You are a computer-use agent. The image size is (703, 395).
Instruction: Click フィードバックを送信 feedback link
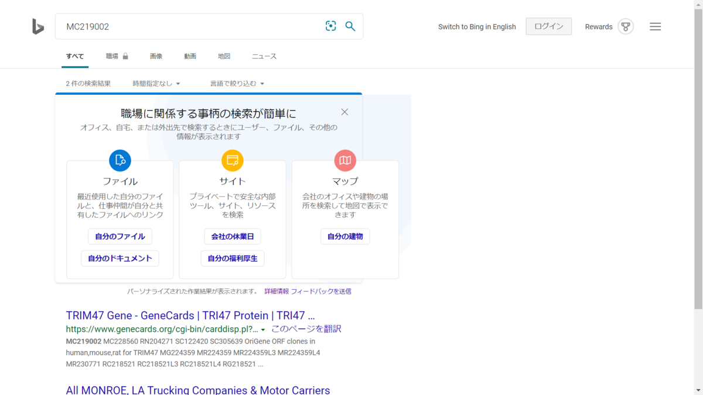321,291
